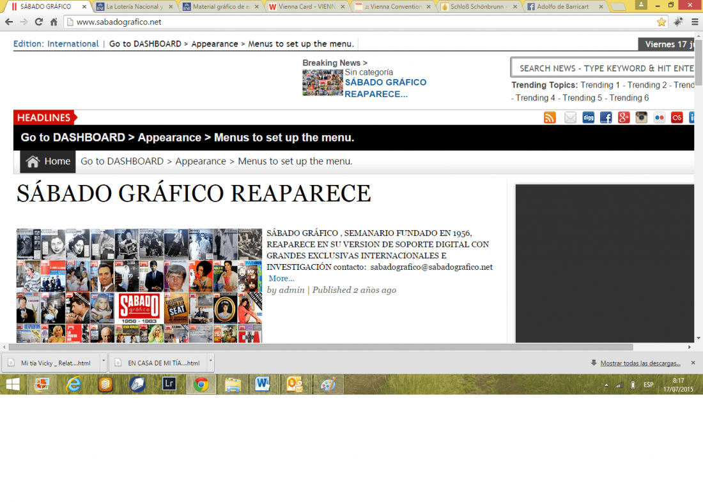Open options arrow for EN CASA DE MI TÍA download

pyautogui.click(x=210, y=362)
